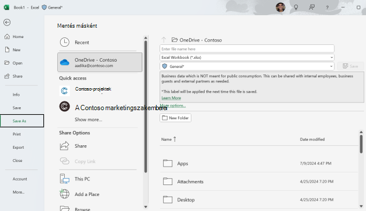Click the Open folder icon in sidebar
Image resolution: width=366 pixels, height=211 pixels.
[7, 63]
